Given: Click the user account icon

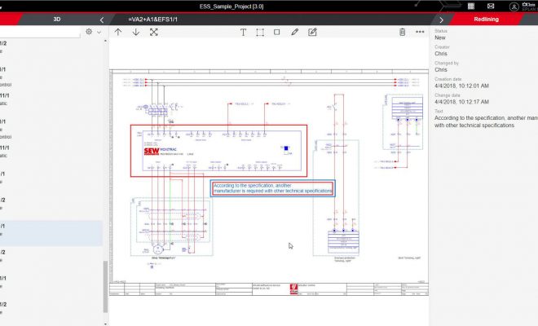Looking at the screenshot, I should 514,6.
